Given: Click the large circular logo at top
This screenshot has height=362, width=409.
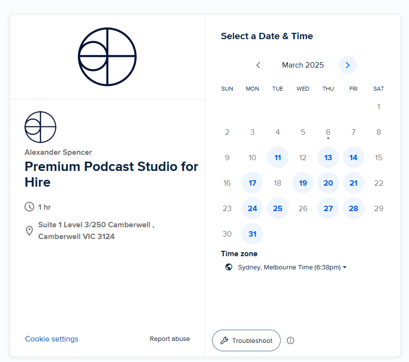Looking at the screenshot, I should (x=107, y=57).
